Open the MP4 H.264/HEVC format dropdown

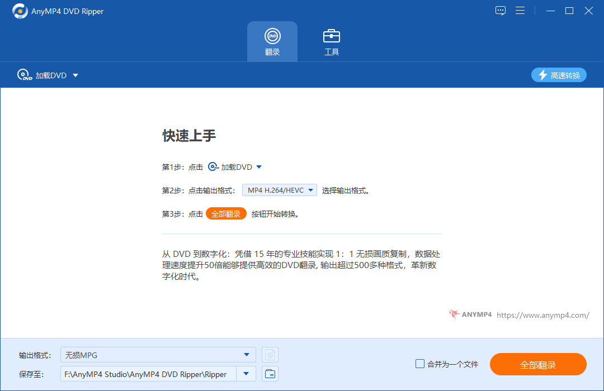tap(279, 190)
